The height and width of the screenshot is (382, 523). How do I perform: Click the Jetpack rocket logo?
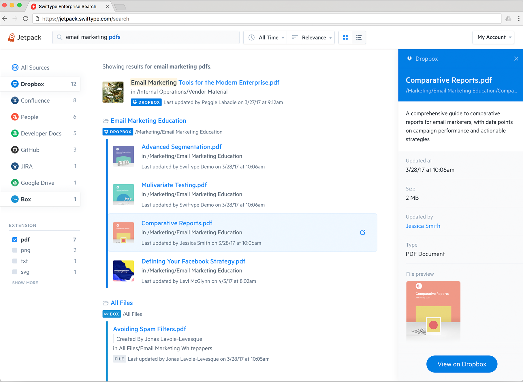click(12, 37)
